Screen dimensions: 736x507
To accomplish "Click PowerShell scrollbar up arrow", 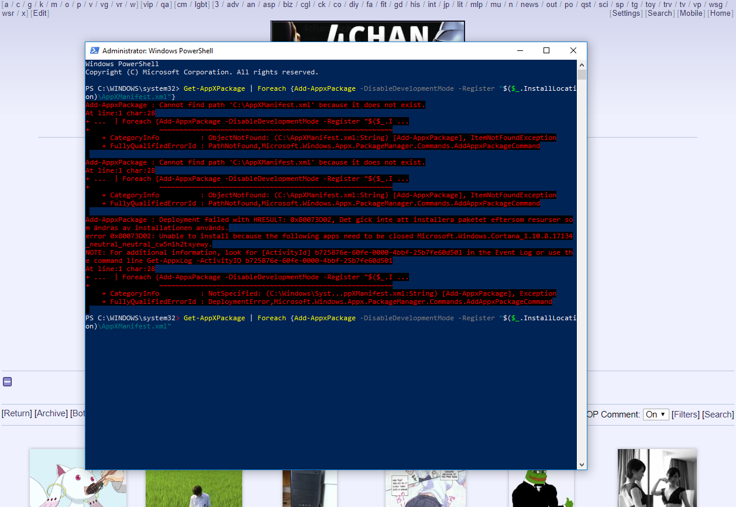I will click(x=582, y=64).
